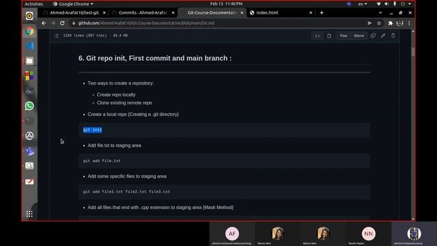
Task: Edit this file with the pencil
Action: (383, 36)
